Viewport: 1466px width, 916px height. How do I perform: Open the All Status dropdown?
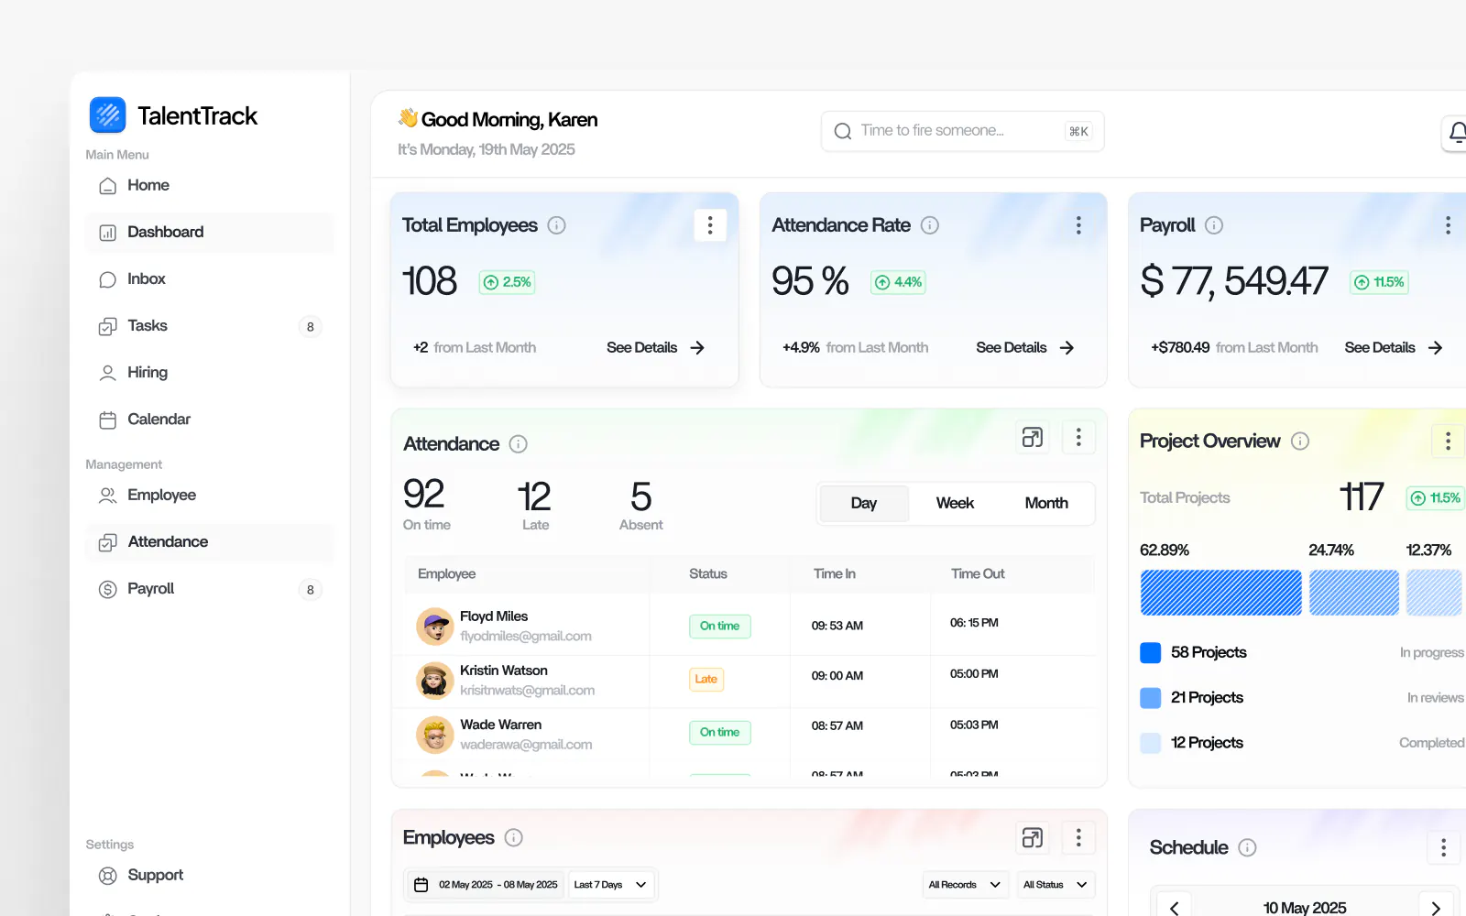[x=1056, y=885]
